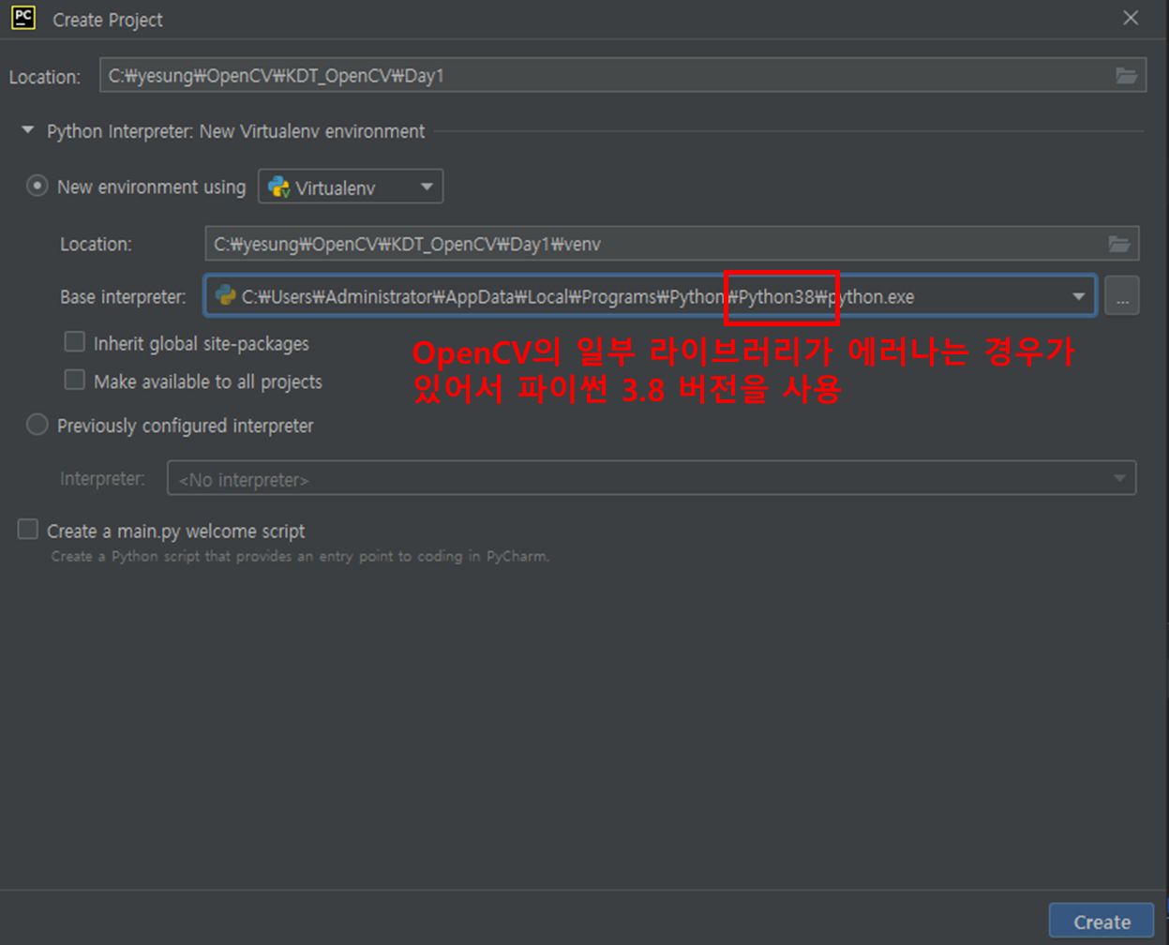Browse for the virtualenv Location folder
Viewport: 1169px width, 945px height.
tap(1119, 244)
